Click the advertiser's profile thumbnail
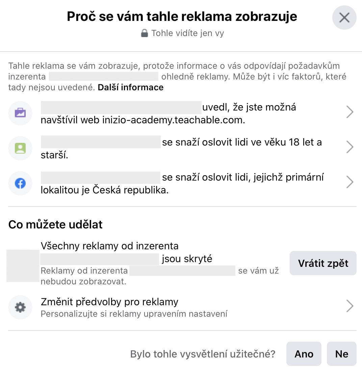Viewport: 362px width, 376px height. click(x=23, y=265)
